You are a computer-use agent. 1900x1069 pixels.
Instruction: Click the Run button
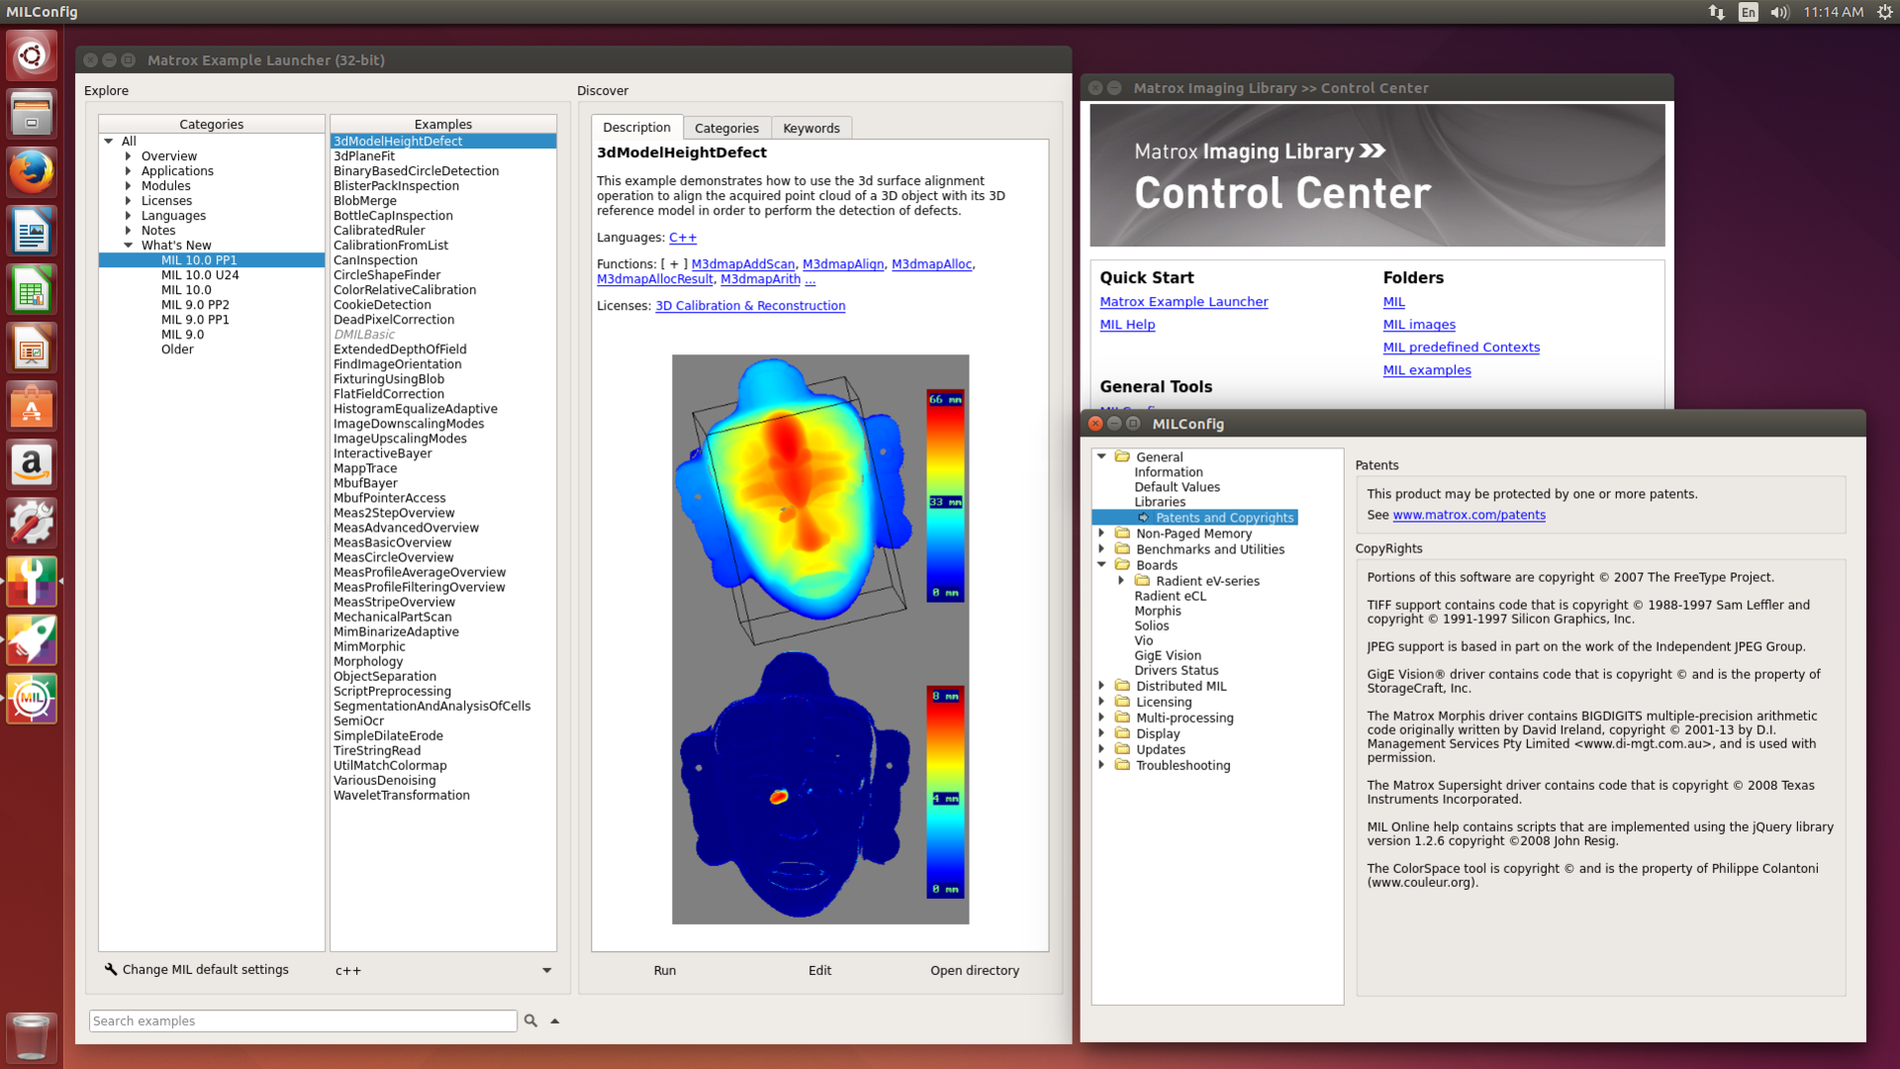665,971
